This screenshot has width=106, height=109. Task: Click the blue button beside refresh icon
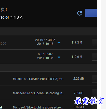click(91, 13)
